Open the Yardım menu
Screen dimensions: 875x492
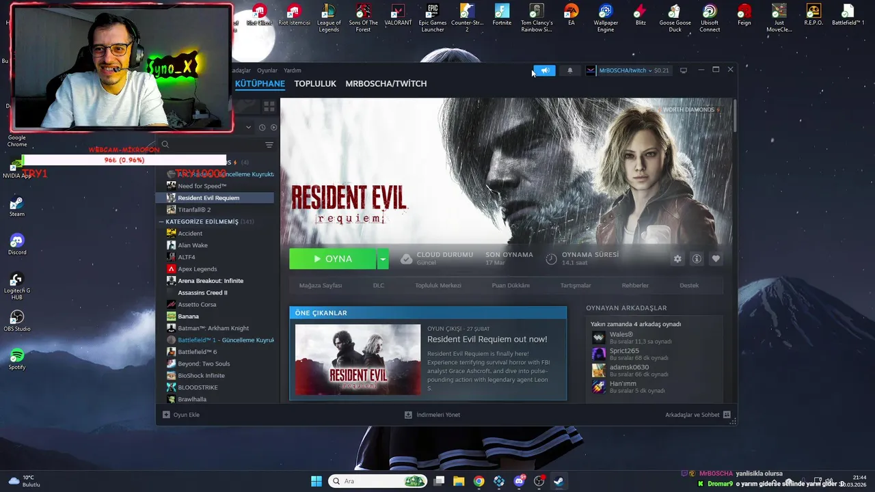point(293,70)
